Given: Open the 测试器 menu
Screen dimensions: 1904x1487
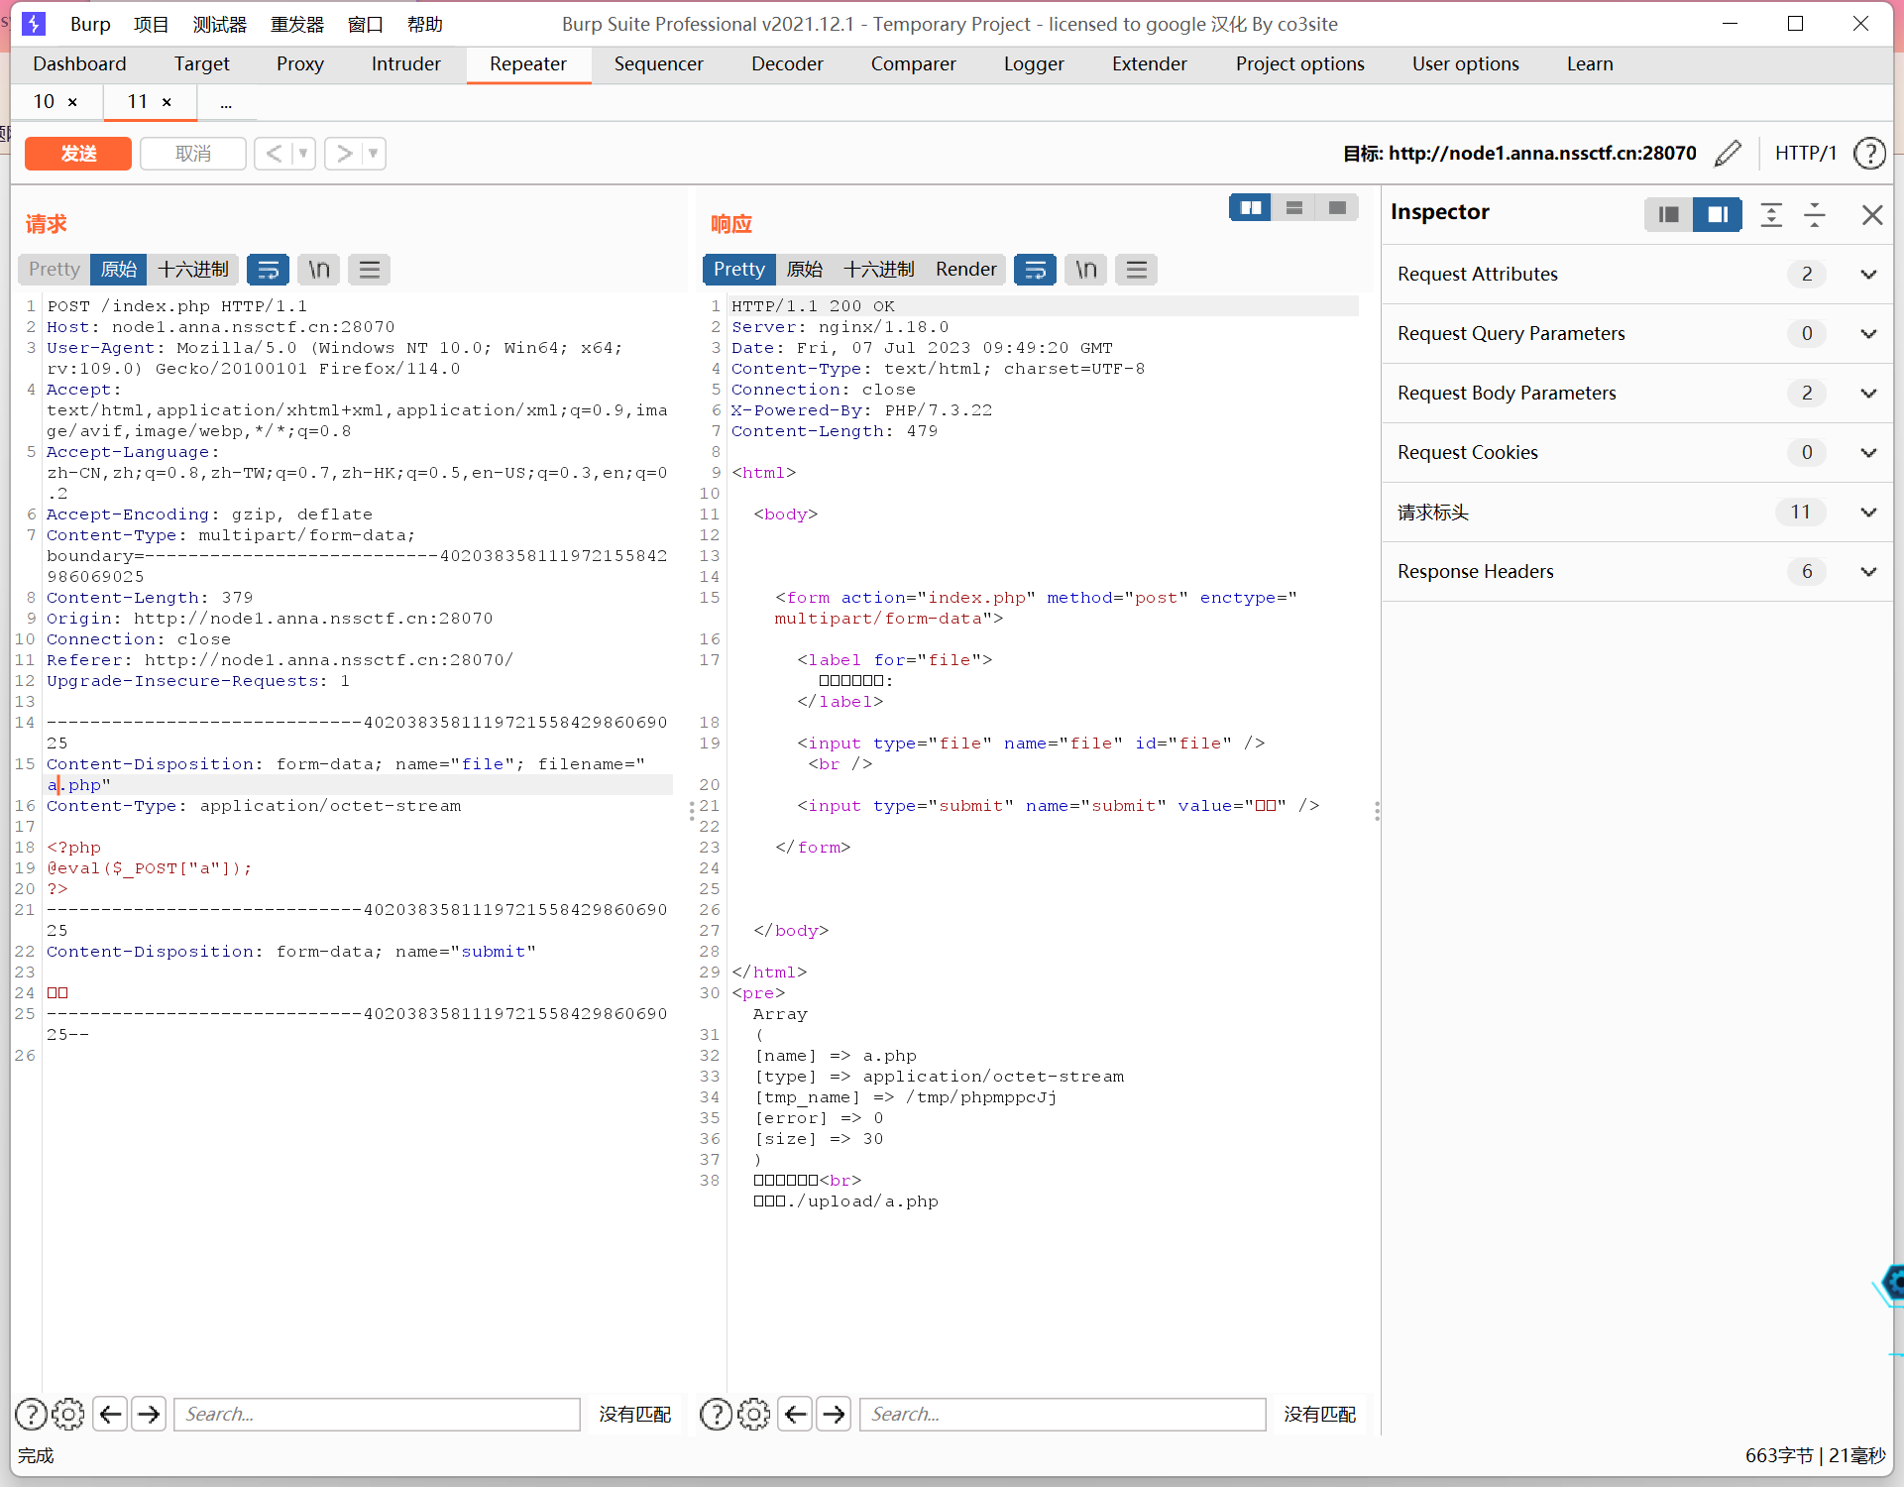Looking at the screenshot, I should [220, 24].
